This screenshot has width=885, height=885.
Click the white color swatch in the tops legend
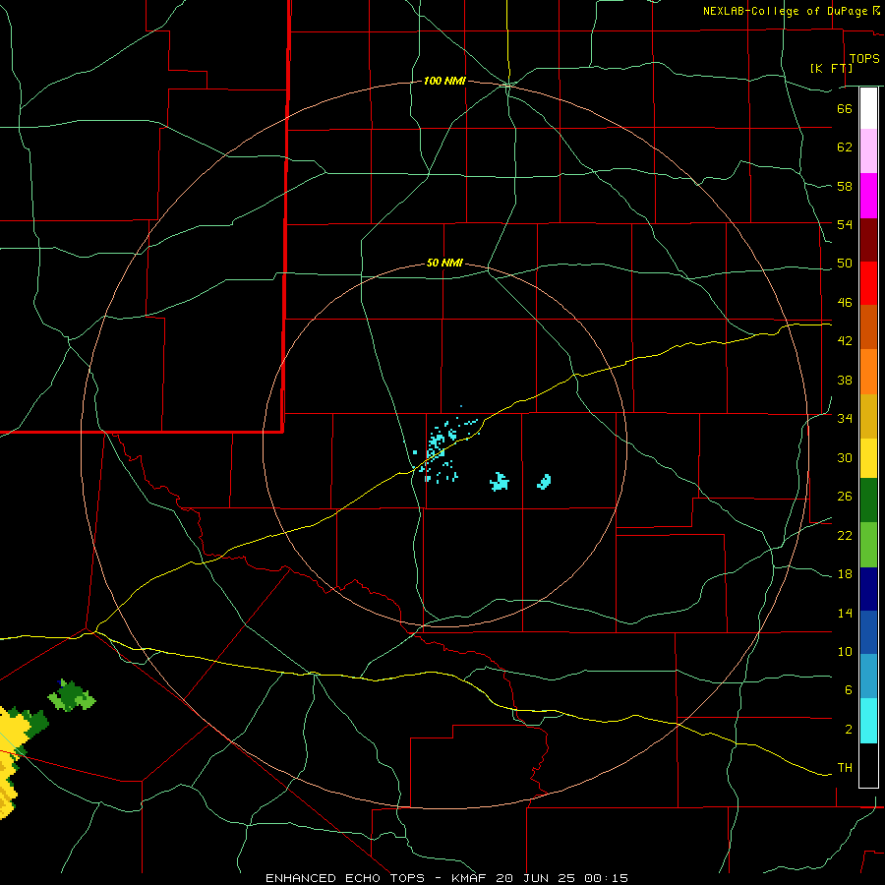[x=868, y=108]
